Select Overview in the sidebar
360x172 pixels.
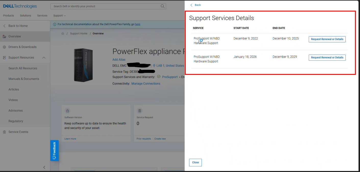(25, 36)
